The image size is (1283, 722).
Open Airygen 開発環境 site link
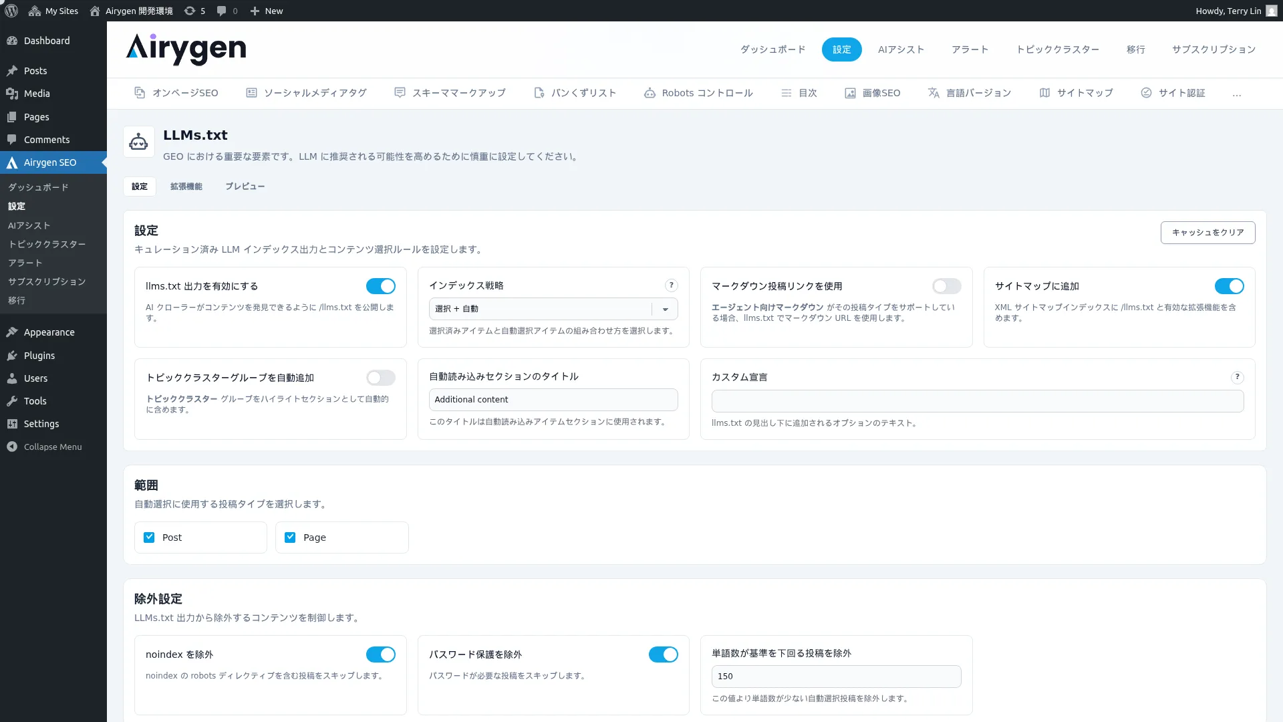click(x=131, y=11)
